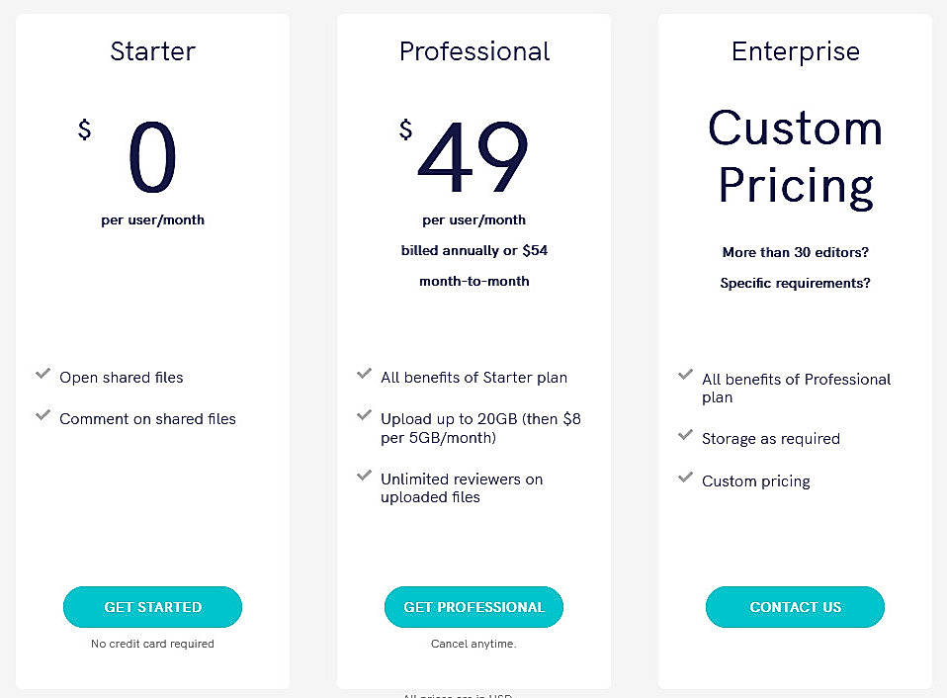Click checkmark next to All benefits of Professional plan
947x698 pixels.
point(686,375)
